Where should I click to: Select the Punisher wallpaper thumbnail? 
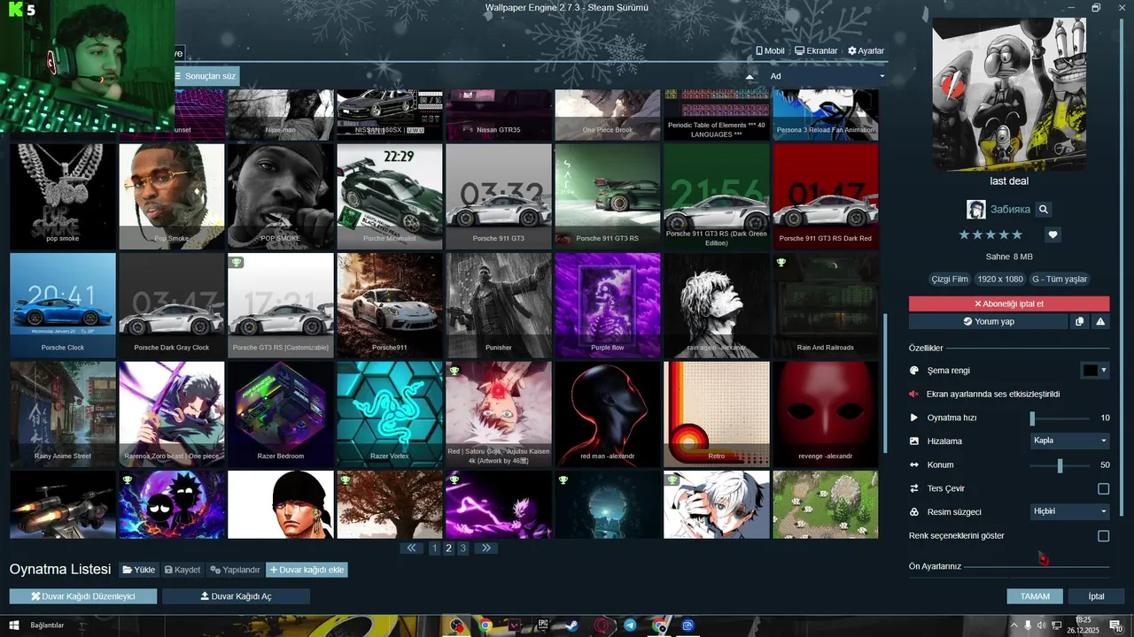pos(499,305)
